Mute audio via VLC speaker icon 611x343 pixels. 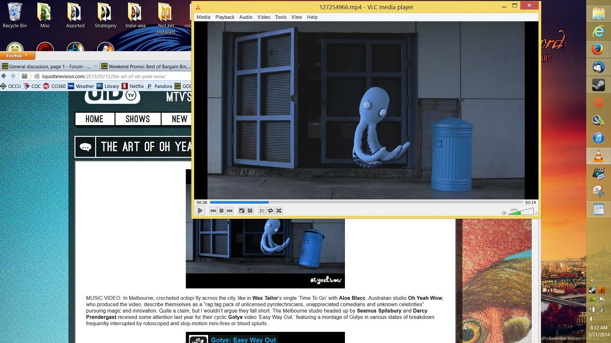coord(504,213)
